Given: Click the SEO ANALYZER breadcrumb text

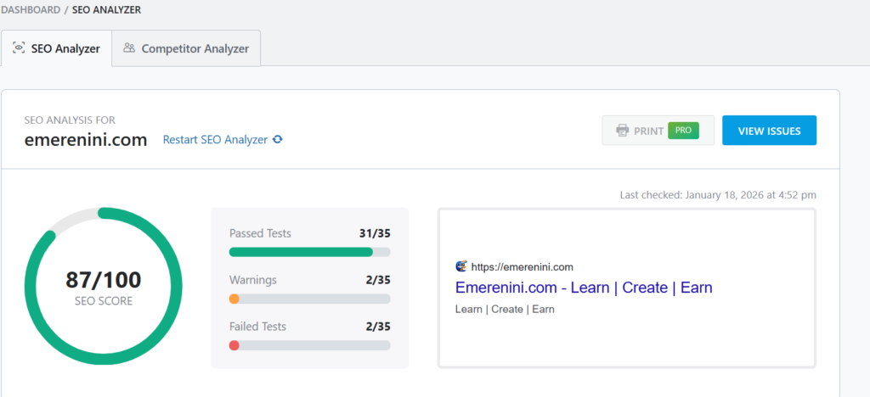Looking at the screenshot, I should coord(106,10).
